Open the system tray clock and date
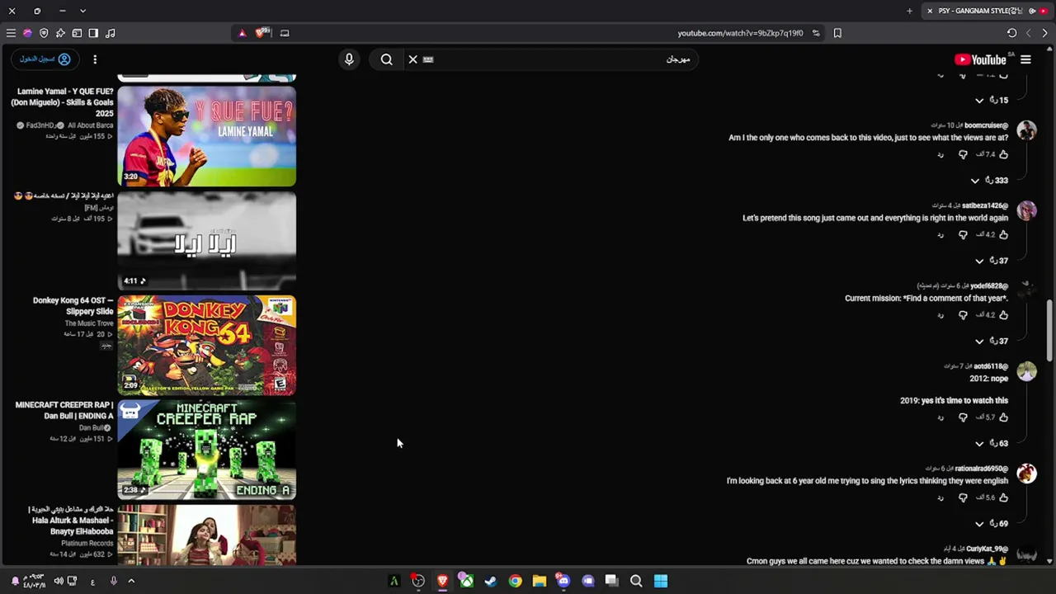1056x594 pixels. click(33, 581)
